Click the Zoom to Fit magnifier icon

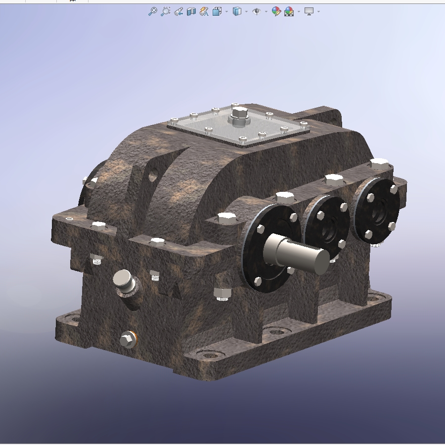153,11
